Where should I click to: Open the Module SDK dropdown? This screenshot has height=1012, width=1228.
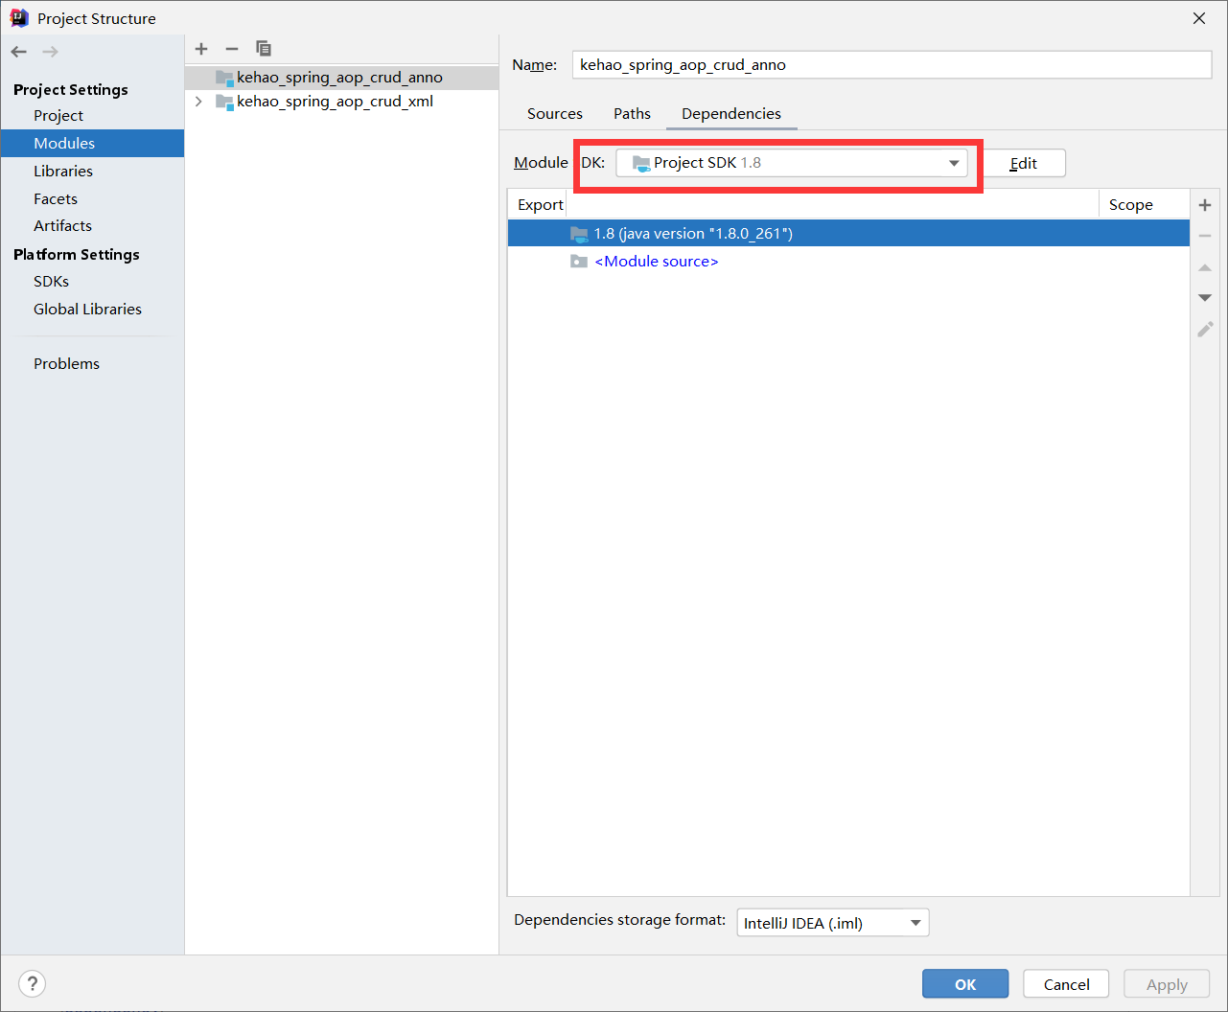click(x=791, y=163)
